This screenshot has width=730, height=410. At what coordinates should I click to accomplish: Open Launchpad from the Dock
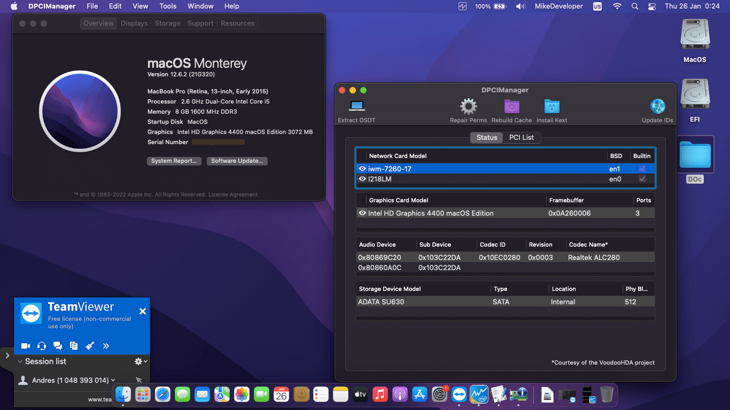tap(143, 395)
